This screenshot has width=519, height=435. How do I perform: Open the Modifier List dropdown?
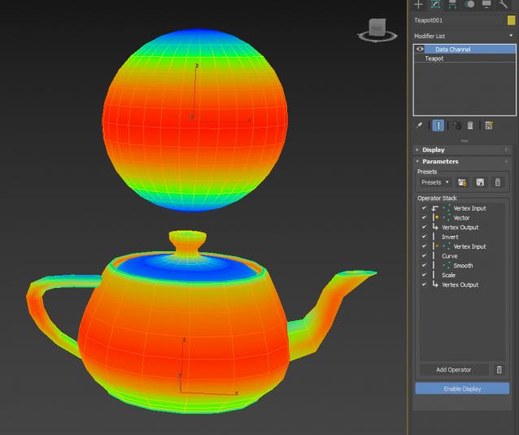tap(464, 36)
